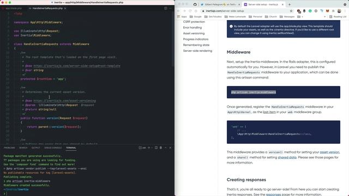Click the inertiajs.com address bar
The height and width of the screenshot is (196, 349).
246,11
